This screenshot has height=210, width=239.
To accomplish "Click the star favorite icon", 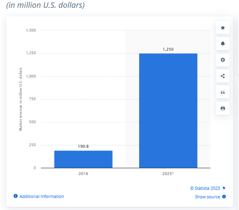I will tap(223, 28).
